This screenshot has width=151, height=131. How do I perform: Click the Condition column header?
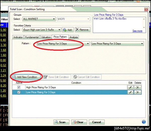coord(76,83)
